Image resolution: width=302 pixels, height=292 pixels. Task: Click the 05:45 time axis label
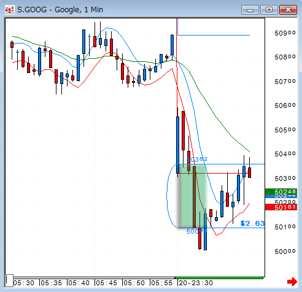click(106, 283)
